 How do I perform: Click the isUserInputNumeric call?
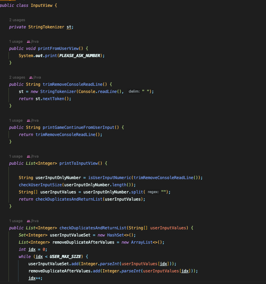tap(110, 178)
